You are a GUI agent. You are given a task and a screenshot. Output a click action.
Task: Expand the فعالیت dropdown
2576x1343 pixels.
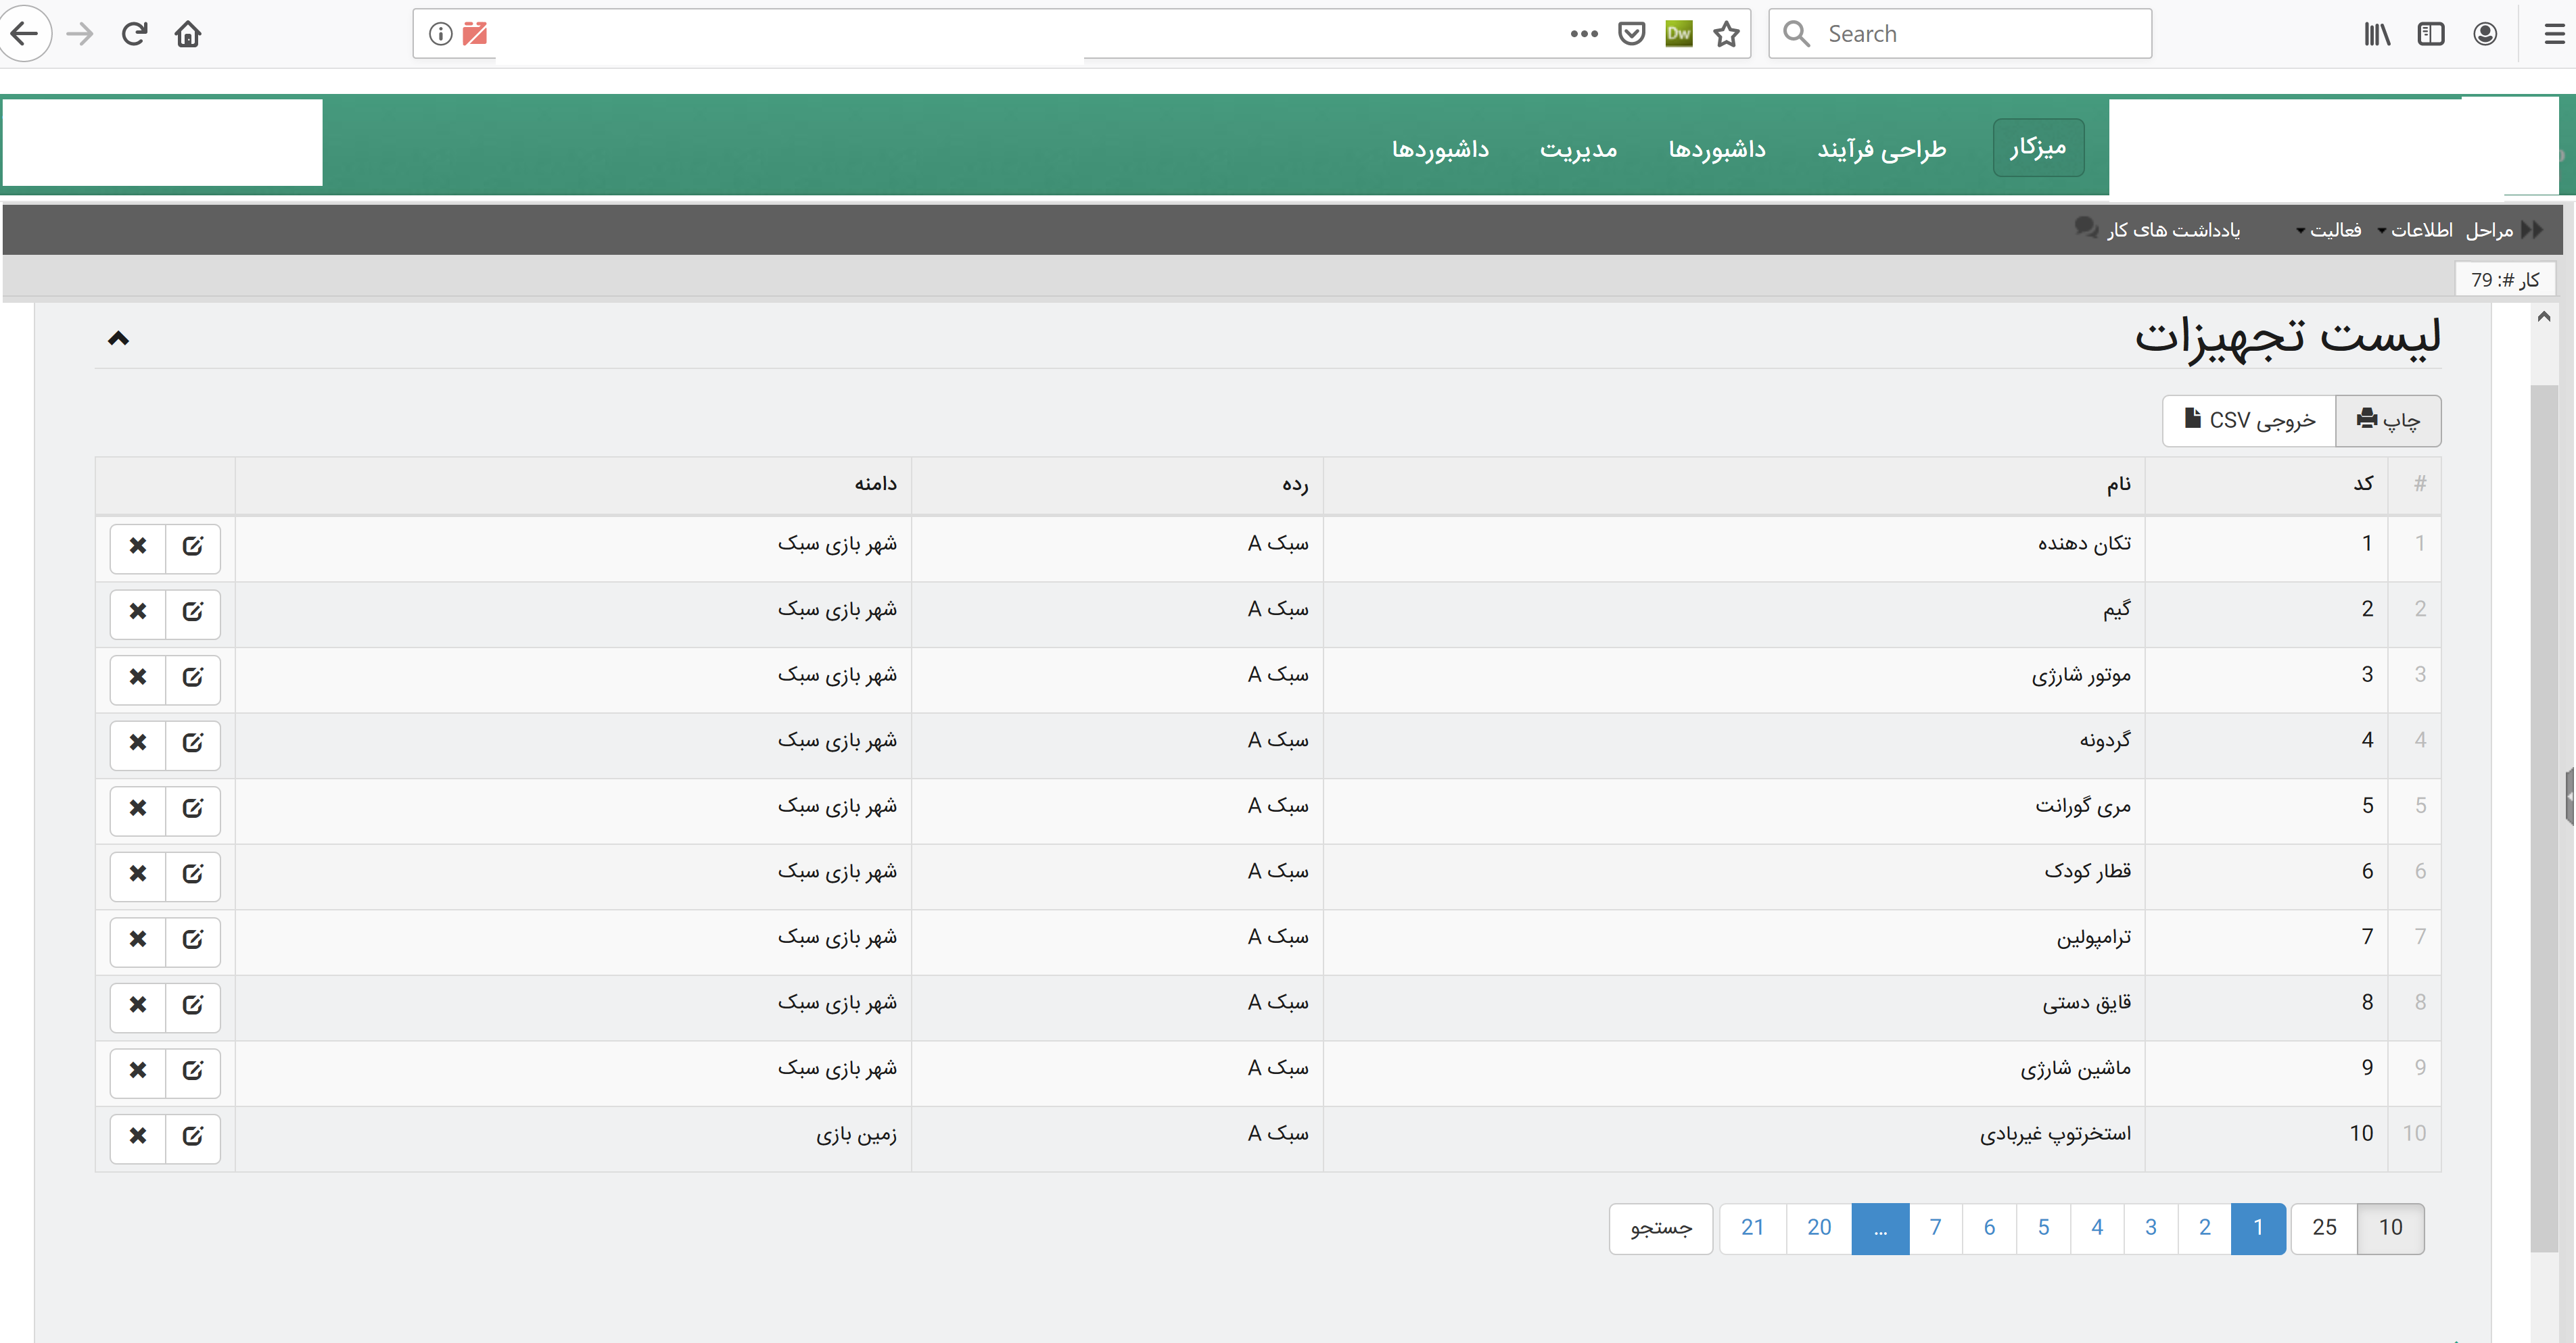(2328, 231)
